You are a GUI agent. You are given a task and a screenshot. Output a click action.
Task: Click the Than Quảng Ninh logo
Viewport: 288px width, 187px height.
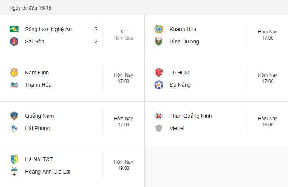point(159,116)
